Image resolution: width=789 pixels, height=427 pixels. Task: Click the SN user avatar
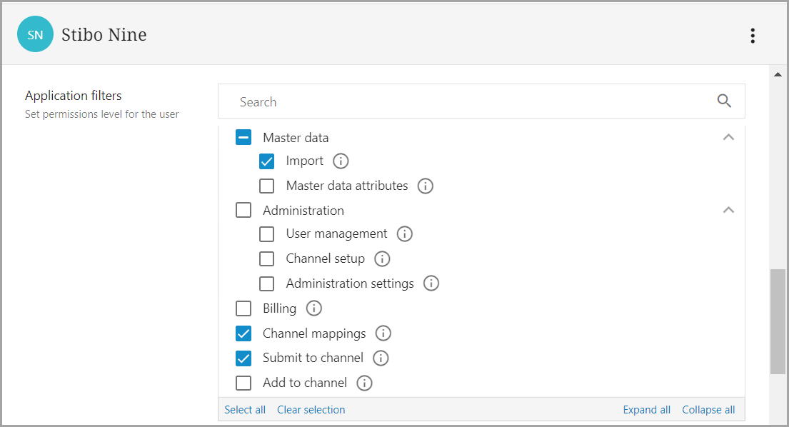35,34
